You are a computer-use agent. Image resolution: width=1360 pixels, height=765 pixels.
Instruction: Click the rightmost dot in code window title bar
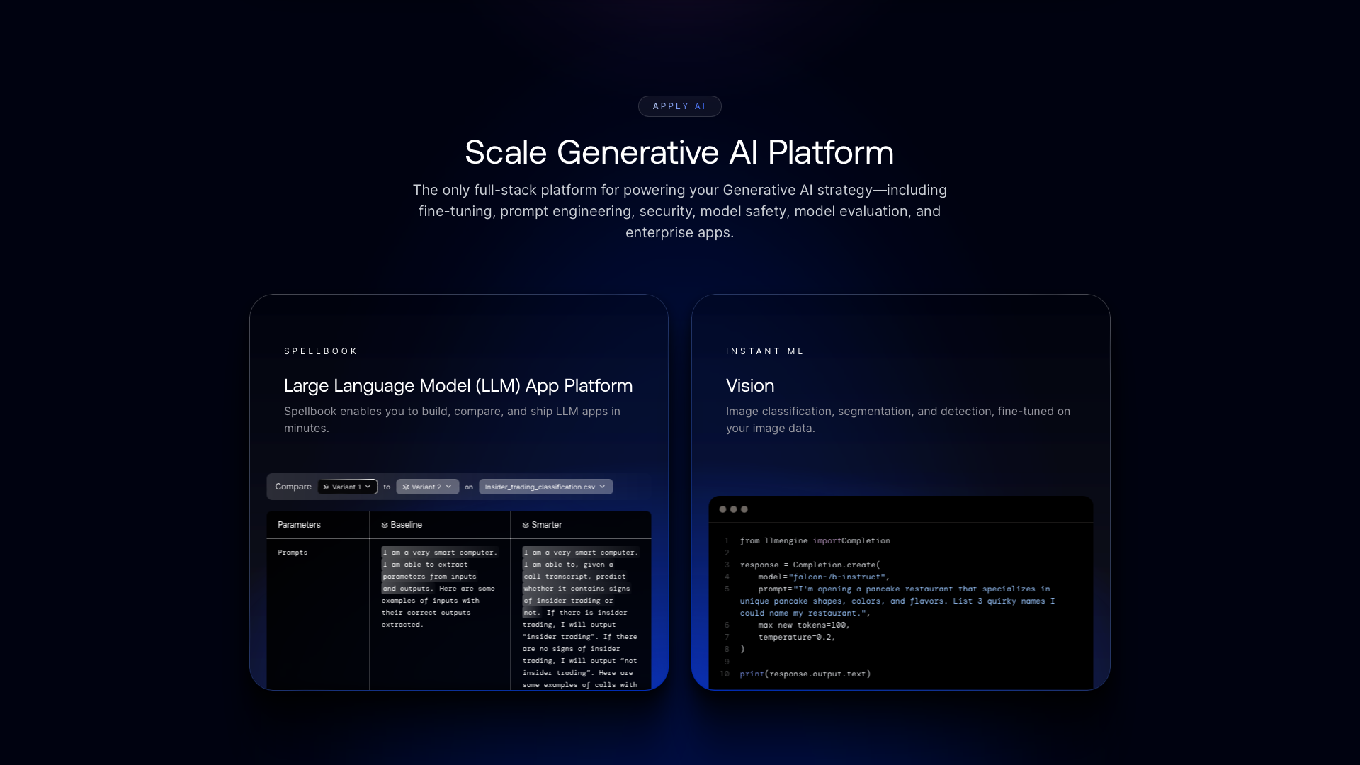744,509
